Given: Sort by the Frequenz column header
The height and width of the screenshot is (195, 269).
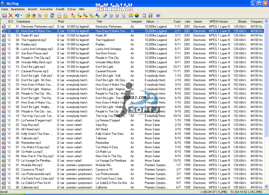Looking at the screenshot, I should pyautogui.click(x=256, y=22).
